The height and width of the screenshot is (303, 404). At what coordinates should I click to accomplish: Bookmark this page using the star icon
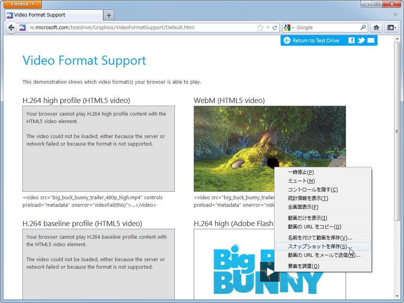260,28
